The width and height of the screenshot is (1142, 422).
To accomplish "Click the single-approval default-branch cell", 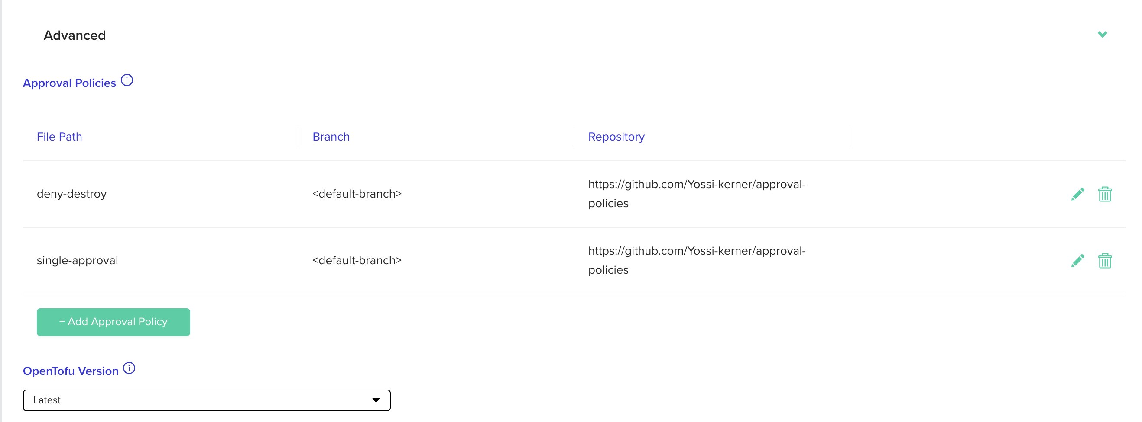I will [x=357, y=261].
